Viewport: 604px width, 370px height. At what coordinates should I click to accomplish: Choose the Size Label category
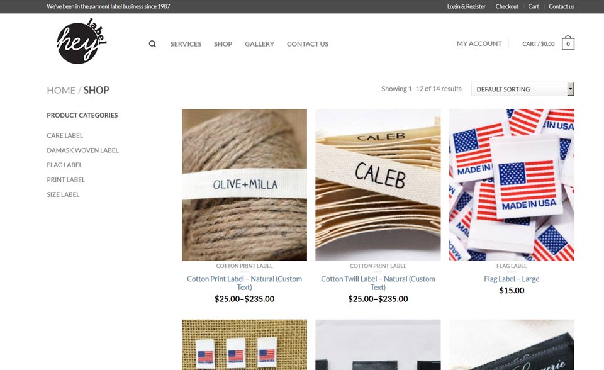[63, 194]
